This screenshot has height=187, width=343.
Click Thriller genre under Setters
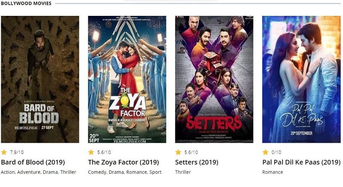click(x=183, y=172)
